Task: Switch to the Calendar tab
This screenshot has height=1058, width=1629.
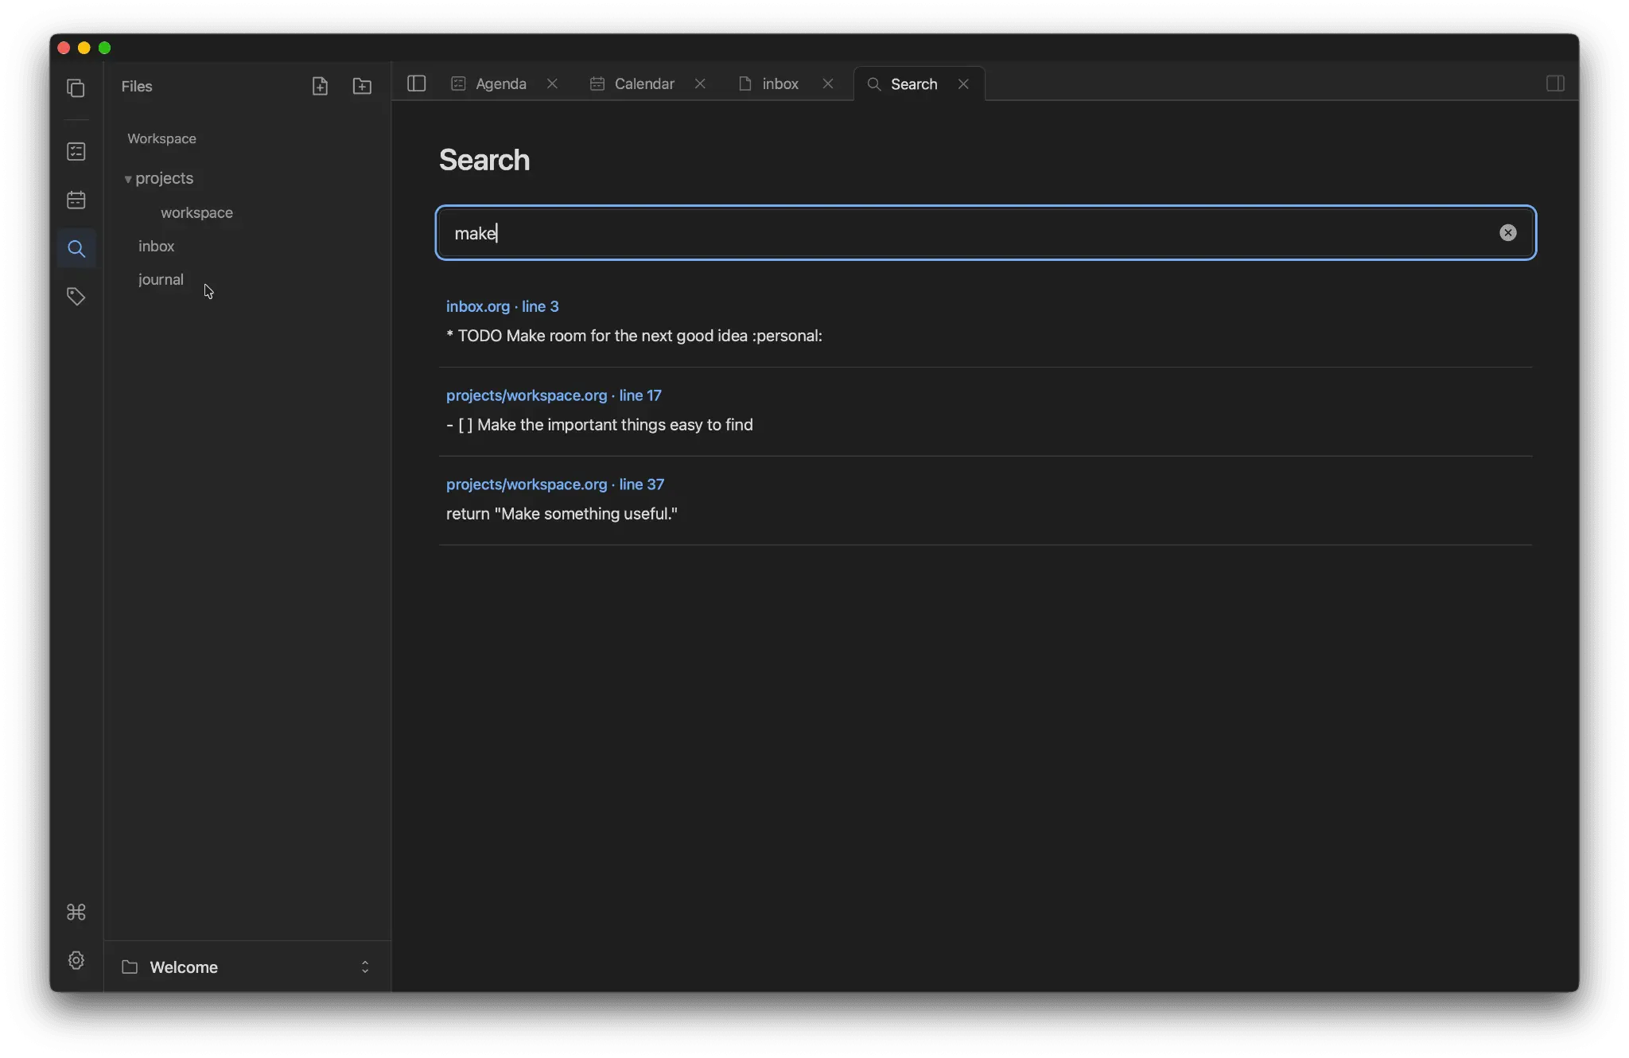Action: [644, 84]
